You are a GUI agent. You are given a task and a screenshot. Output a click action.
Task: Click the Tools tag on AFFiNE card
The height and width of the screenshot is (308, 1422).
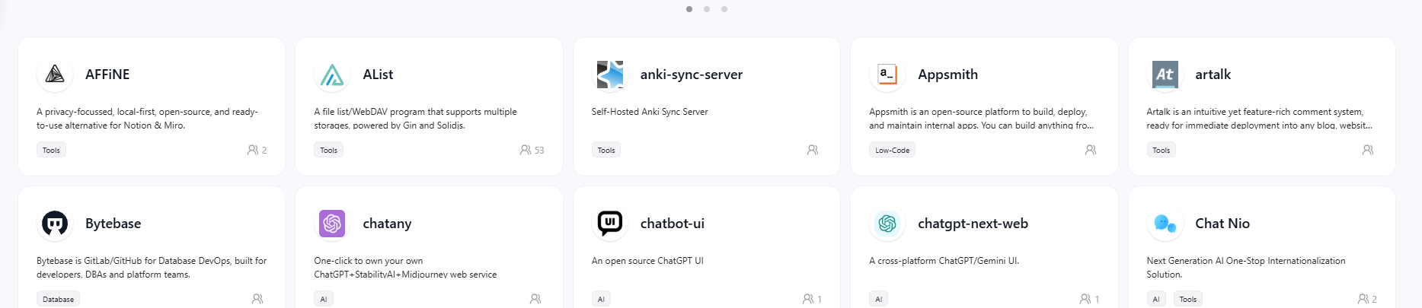click(51, 150)
